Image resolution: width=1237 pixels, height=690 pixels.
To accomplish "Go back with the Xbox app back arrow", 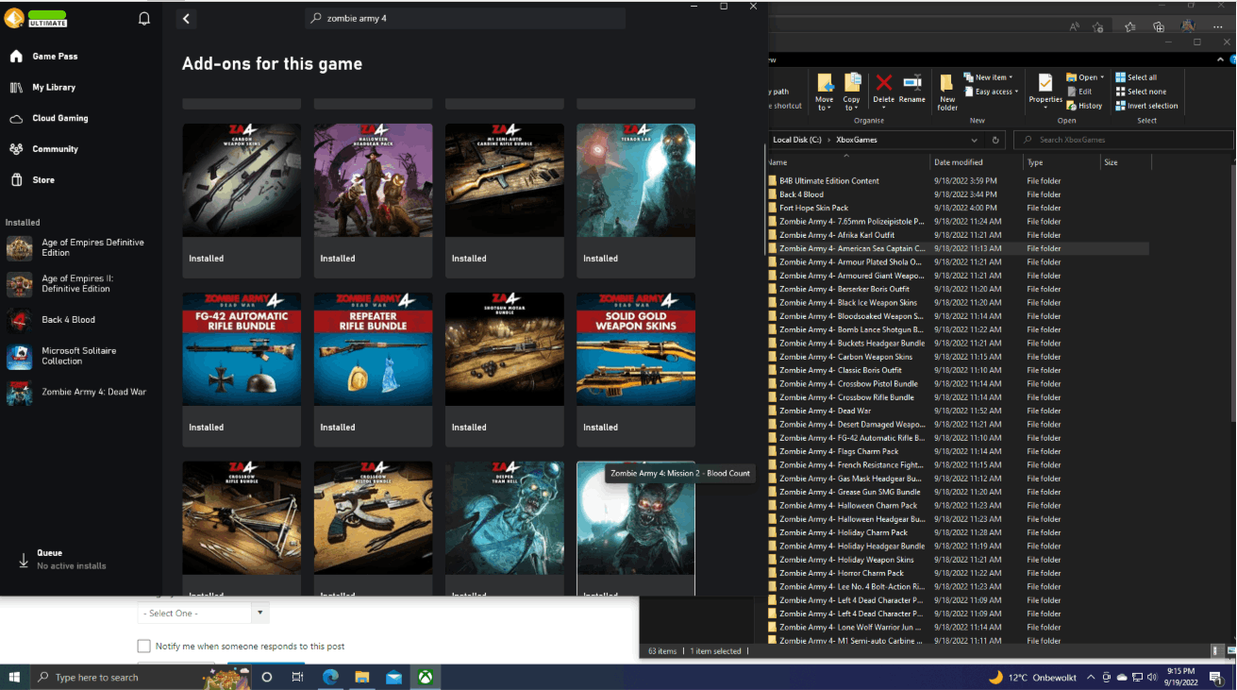I will click(187, 19).
